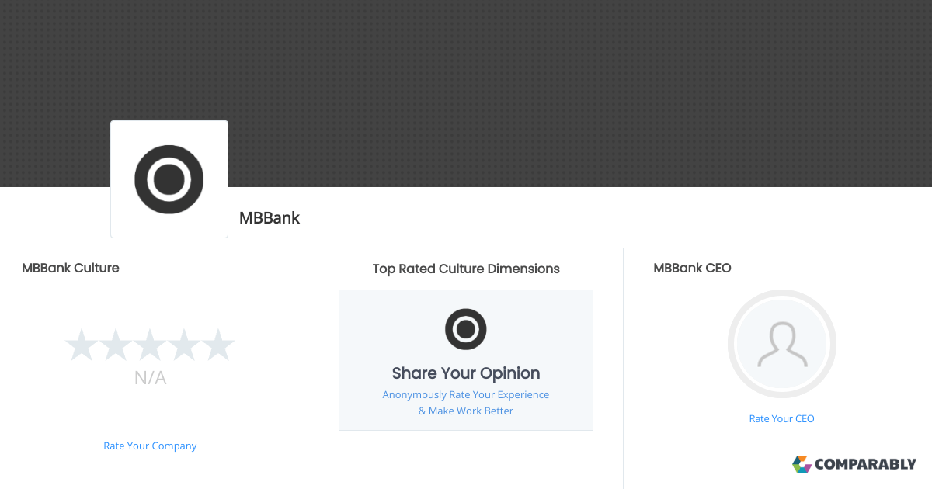Open the Rate Your CEO link

pyautogui.click(x=781, y=419)
